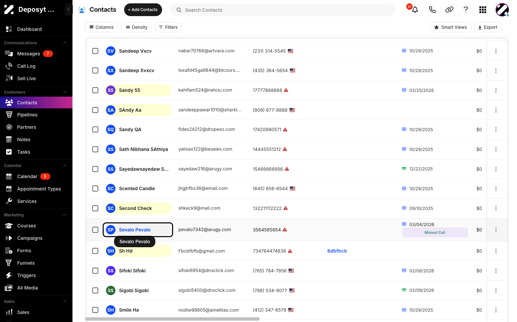Open the apps grid icon
This screenshot has width=517, height=322.
[x=483, y=10]
